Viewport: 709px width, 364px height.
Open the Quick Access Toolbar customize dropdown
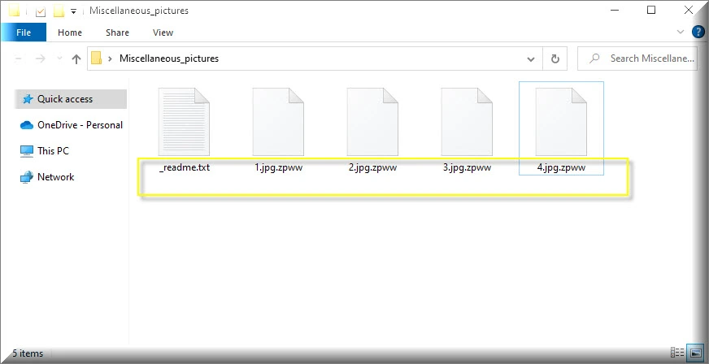coord(73,11)
